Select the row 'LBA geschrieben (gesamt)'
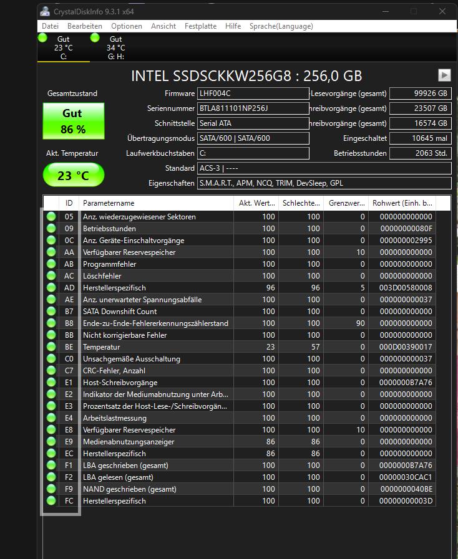The image size is (458, 559). [x=239, y=466]
